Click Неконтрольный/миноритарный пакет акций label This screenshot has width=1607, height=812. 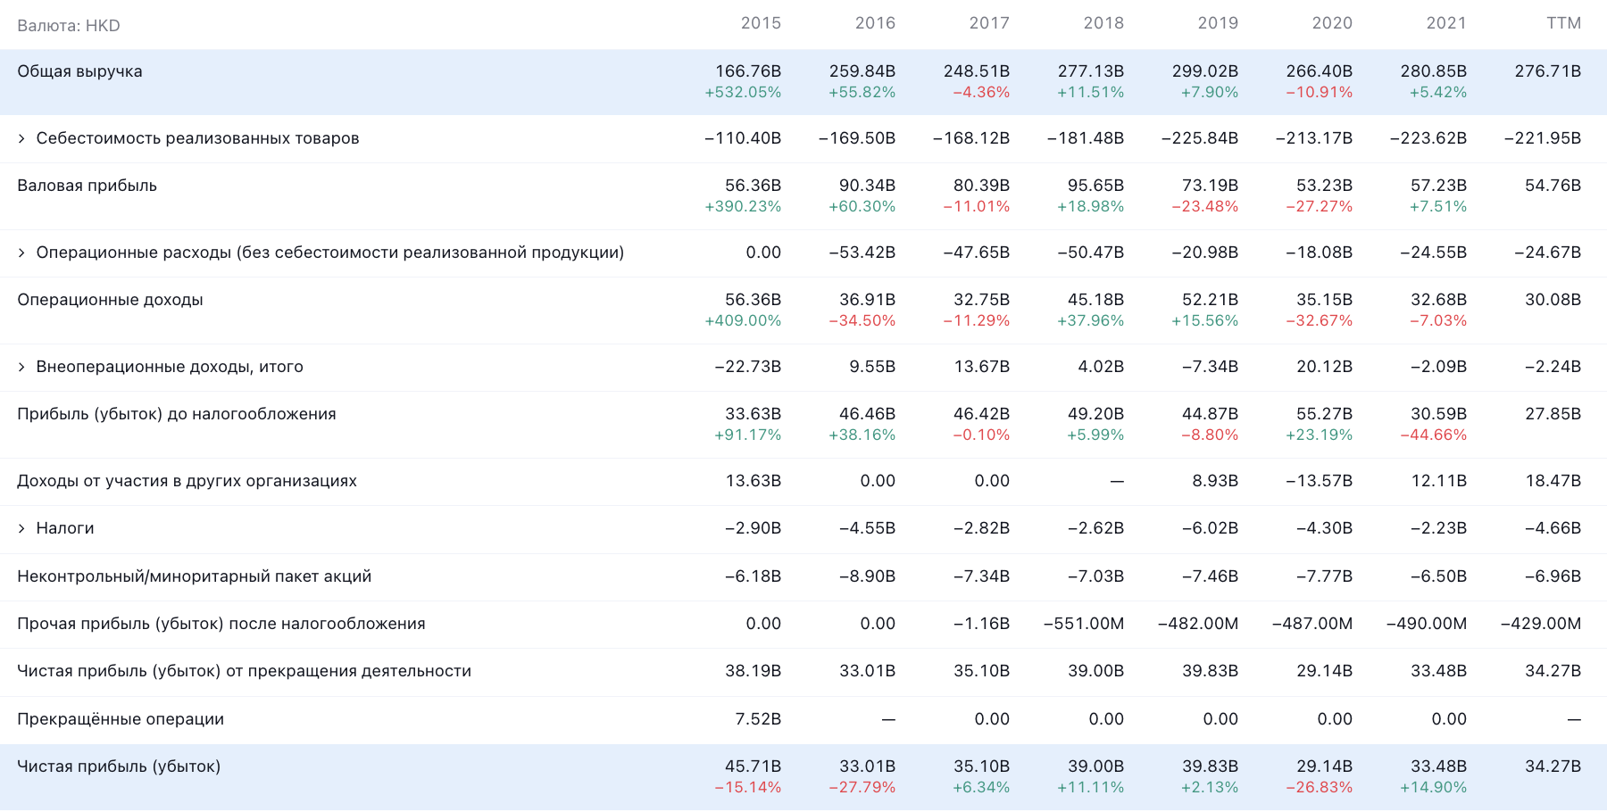194,576
